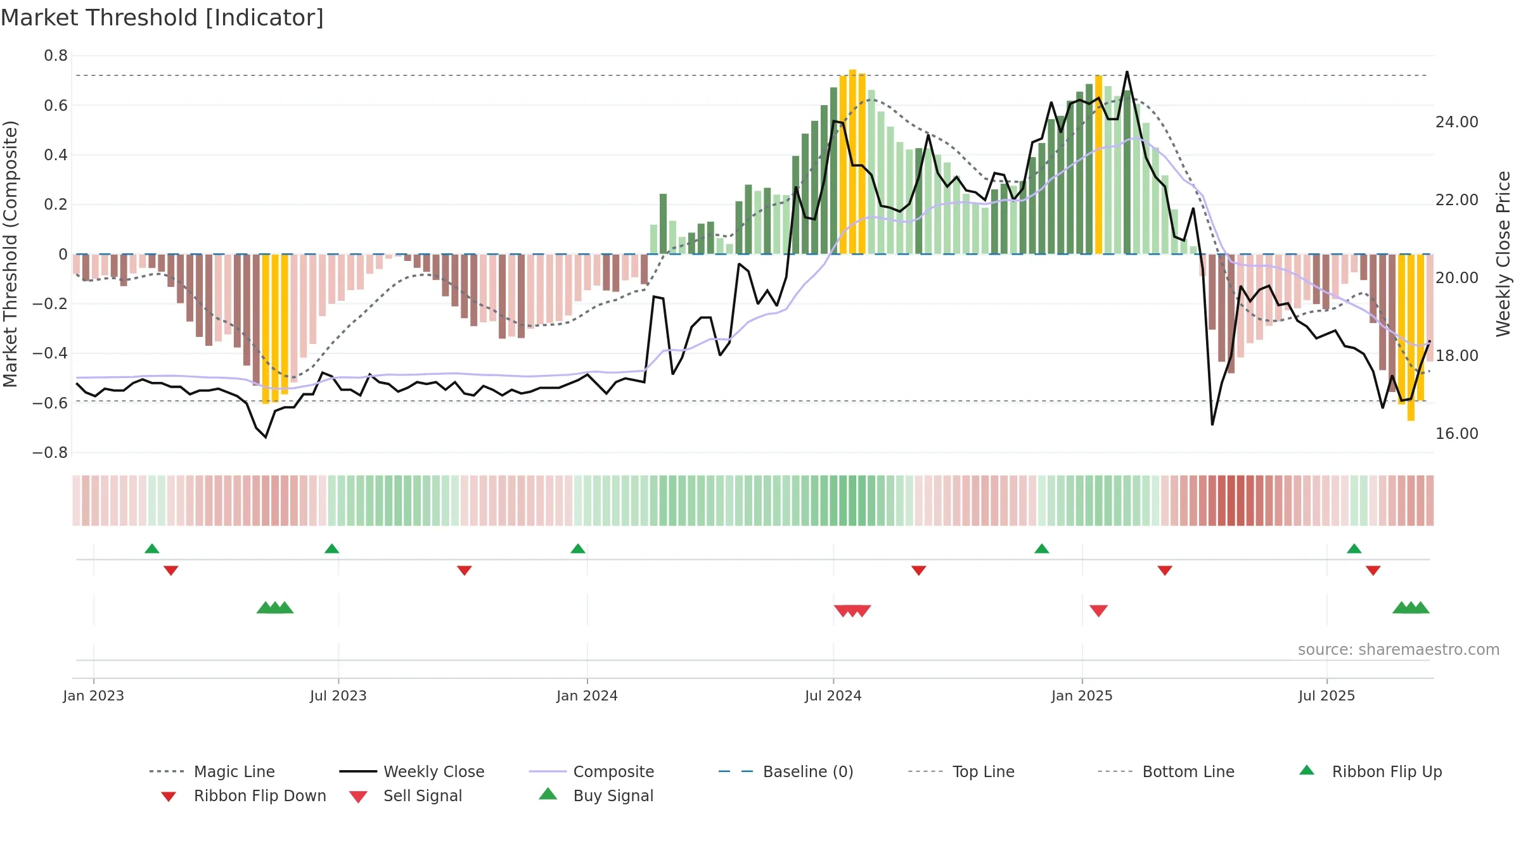Click the Jan 2023 axis label
The width and height of the screenshot is (1521, 855).
pyautogui.click(x=93, y=696)
